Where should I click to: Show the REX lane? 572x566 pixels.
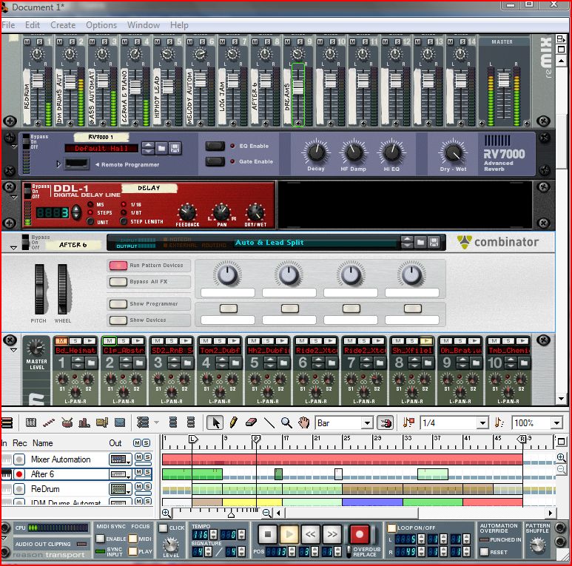tap(49, 422)
